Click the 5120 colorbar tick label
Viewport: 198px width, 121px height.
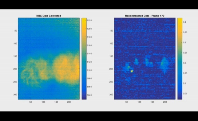[89, 62]
